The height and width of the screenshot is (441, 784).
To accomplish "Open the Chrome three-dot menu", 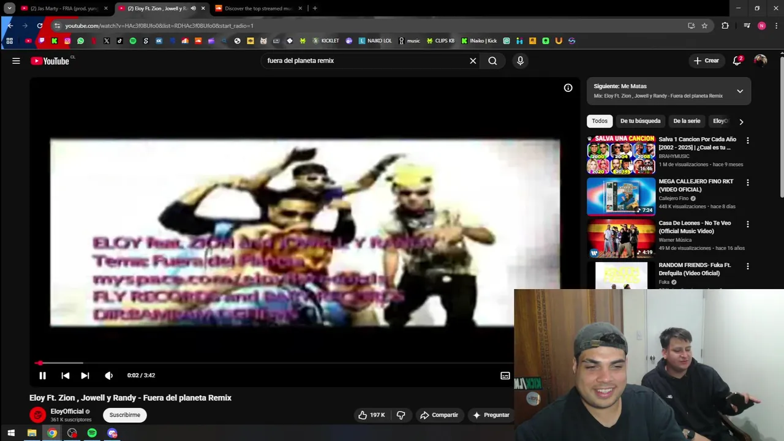I will 776,26.
